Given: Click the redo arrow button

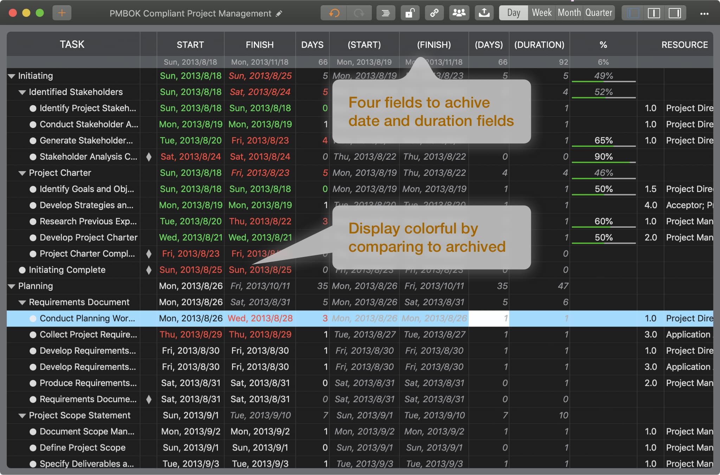Looking at the screenshot, I should coord(359,13).
